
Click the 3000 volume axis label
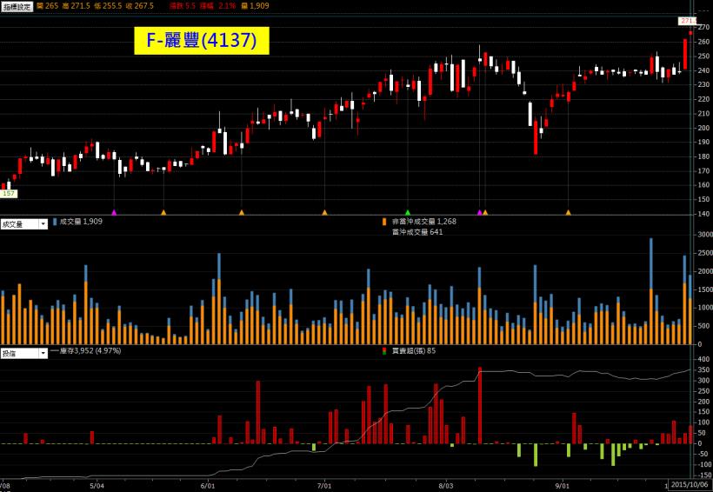pyautogui.click(x=705, y=235)
